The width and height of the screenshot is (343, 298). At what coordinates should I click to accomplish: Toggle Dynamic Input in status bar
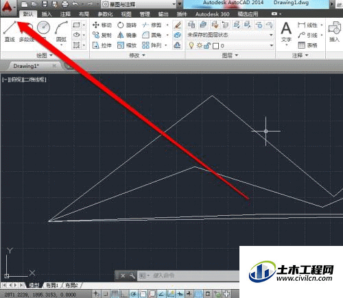[180, 294]
